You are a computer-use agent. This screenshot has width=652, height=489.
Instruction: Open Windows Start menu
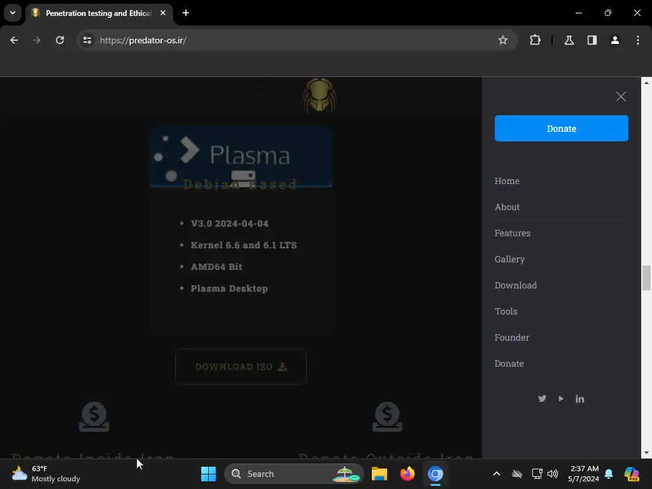(208, 474)
